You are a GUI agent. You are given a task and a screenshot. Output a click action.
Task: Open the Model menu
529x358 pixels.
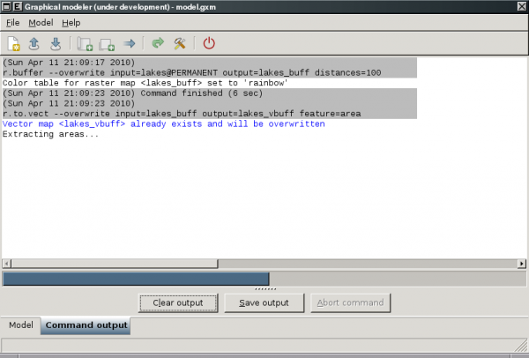tap(41, 21)
